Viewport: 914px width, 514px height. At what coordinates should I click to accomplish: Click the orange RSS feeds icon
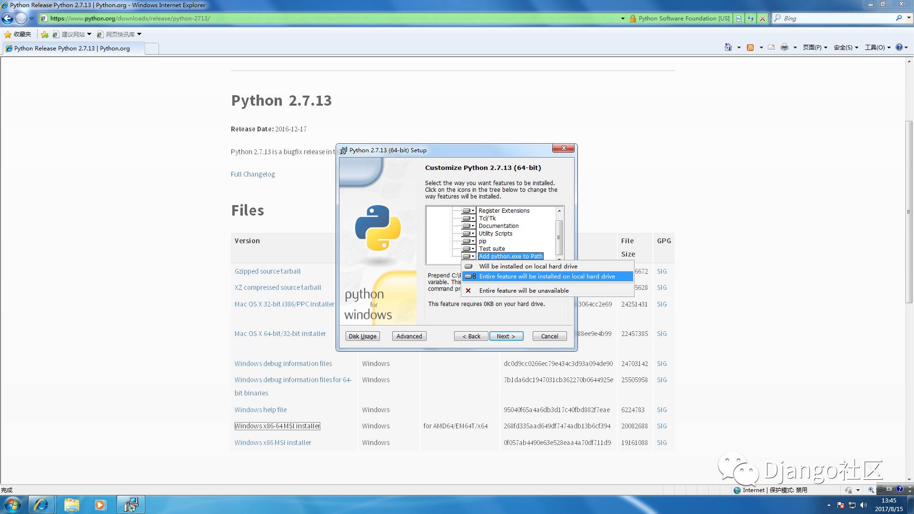[750, 47]
